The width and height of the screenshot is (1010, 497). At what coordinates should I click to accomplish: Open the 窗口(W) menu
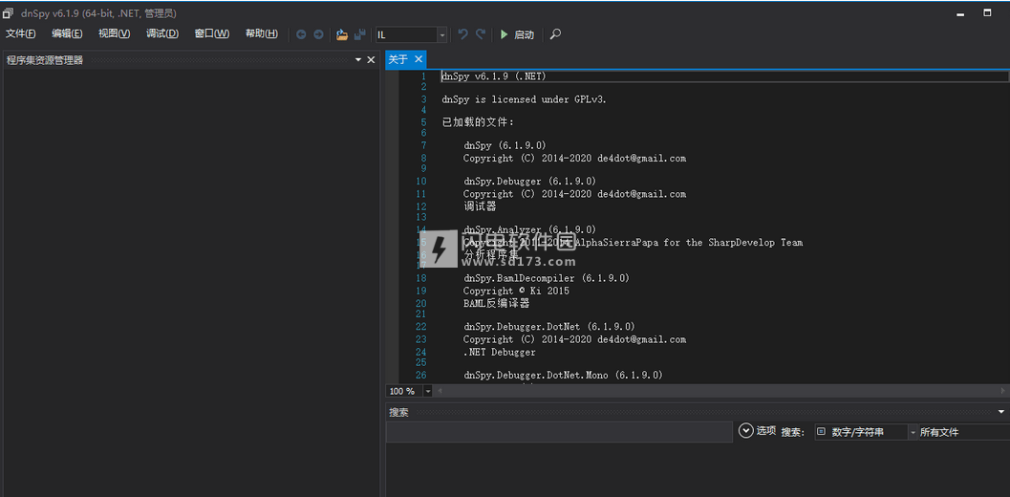coord(212,34)
